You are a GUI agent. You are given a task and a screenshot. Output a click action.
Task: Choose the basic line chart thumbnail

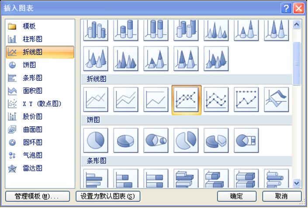(96, 100)
